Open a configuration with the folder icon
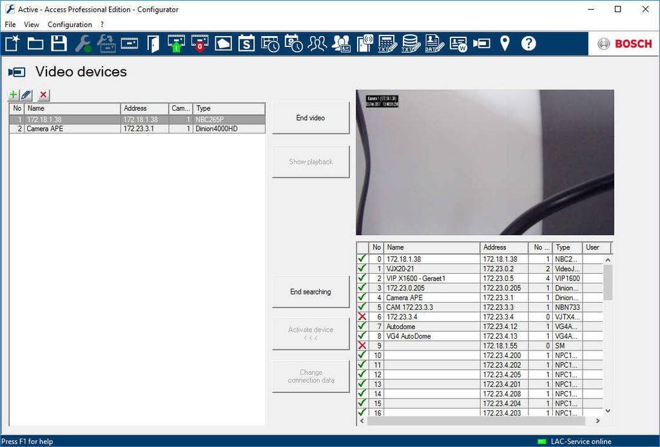Screen dimensions: 660x447 coord(35,43)
